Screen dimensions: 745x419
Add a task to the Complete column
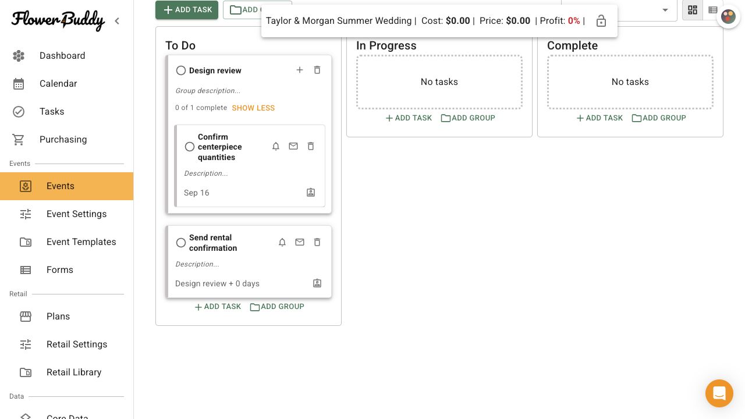[x=599, y=118]
